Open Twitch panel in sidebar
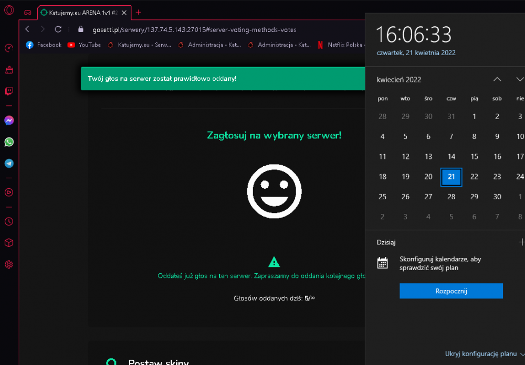Screen dimensions: 525x365 [9, 91]
